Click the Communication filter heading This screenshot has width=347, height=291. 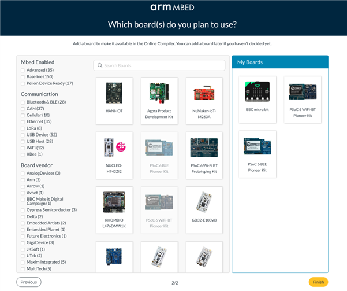(x=39, y=94)
